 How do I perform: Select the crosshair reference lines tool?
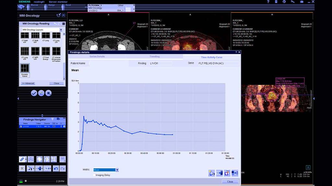(x=53, y=159)
